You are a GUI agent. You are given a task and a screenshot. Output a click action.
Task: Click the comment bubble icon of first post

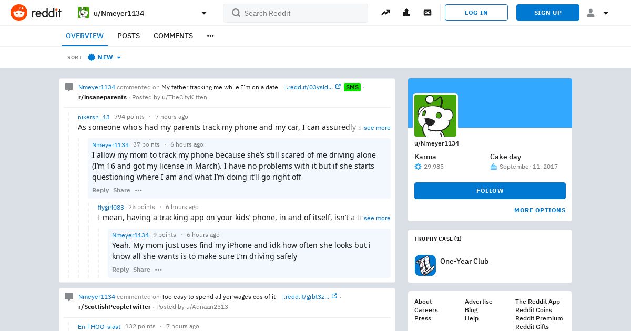click(x=69, y=87)
